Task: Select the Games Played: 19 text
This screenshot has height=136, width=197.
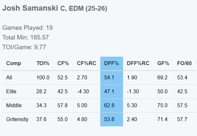Action: tap(27, 28)
